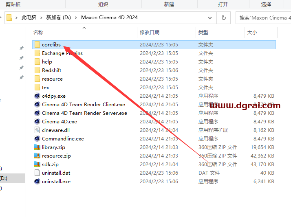The width and height of the screenshot is (291, 217).
Task: Sort files by 修改日期 column header
Action: click(x=150, y=33)
